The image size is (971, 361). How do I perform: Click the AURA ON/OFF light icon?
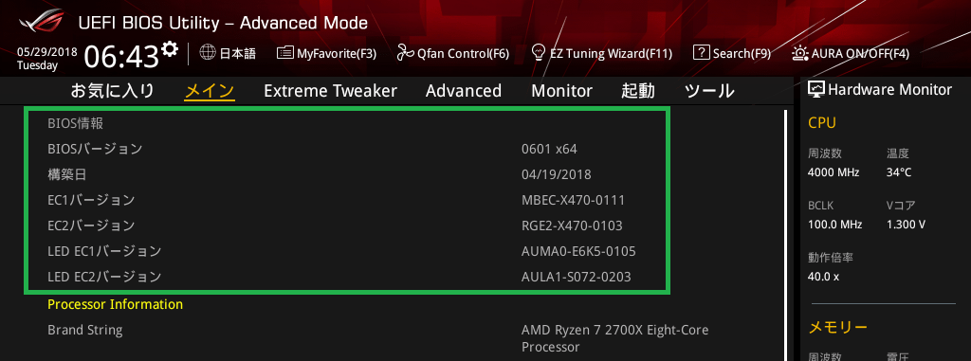(x=799, y=53)
